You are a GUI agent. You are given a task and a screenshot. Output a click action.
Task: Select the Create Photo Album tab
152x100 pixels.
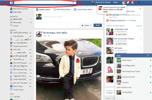(83, 9)
